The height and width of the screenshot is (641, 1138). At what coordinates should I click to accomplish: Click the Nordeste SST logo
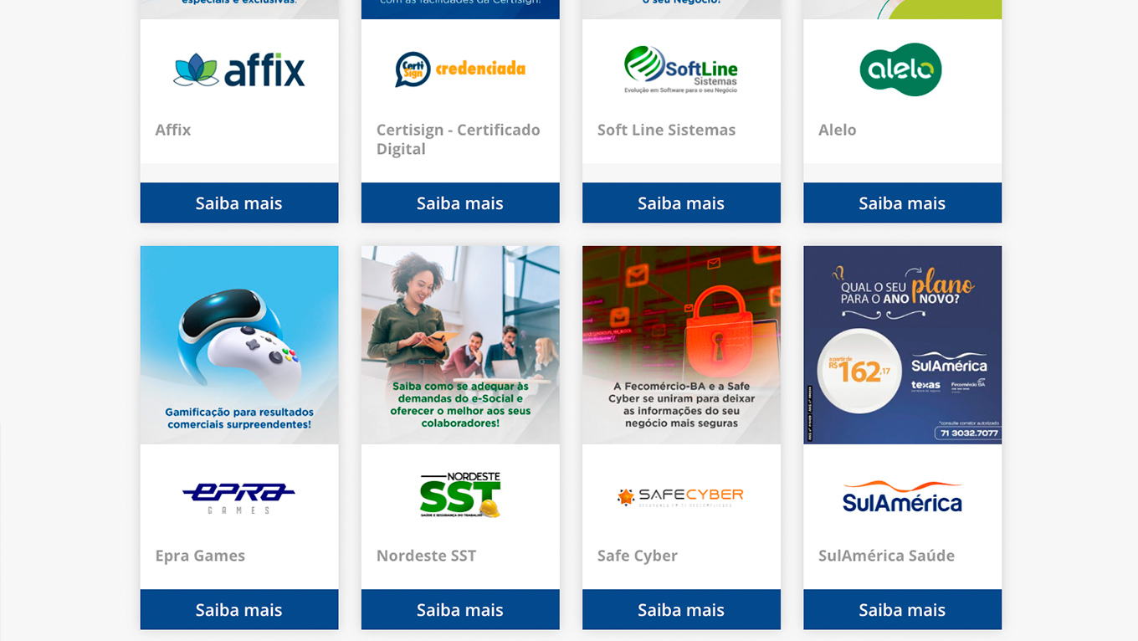coord(460,495)
